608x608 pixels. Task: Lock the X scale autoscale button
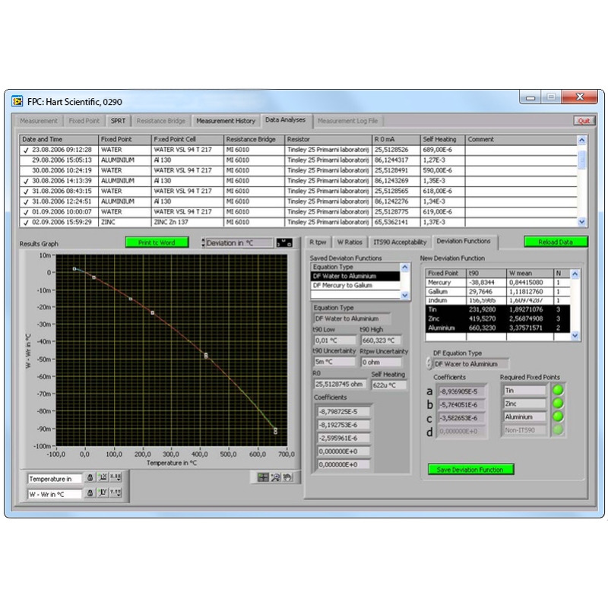90,478
